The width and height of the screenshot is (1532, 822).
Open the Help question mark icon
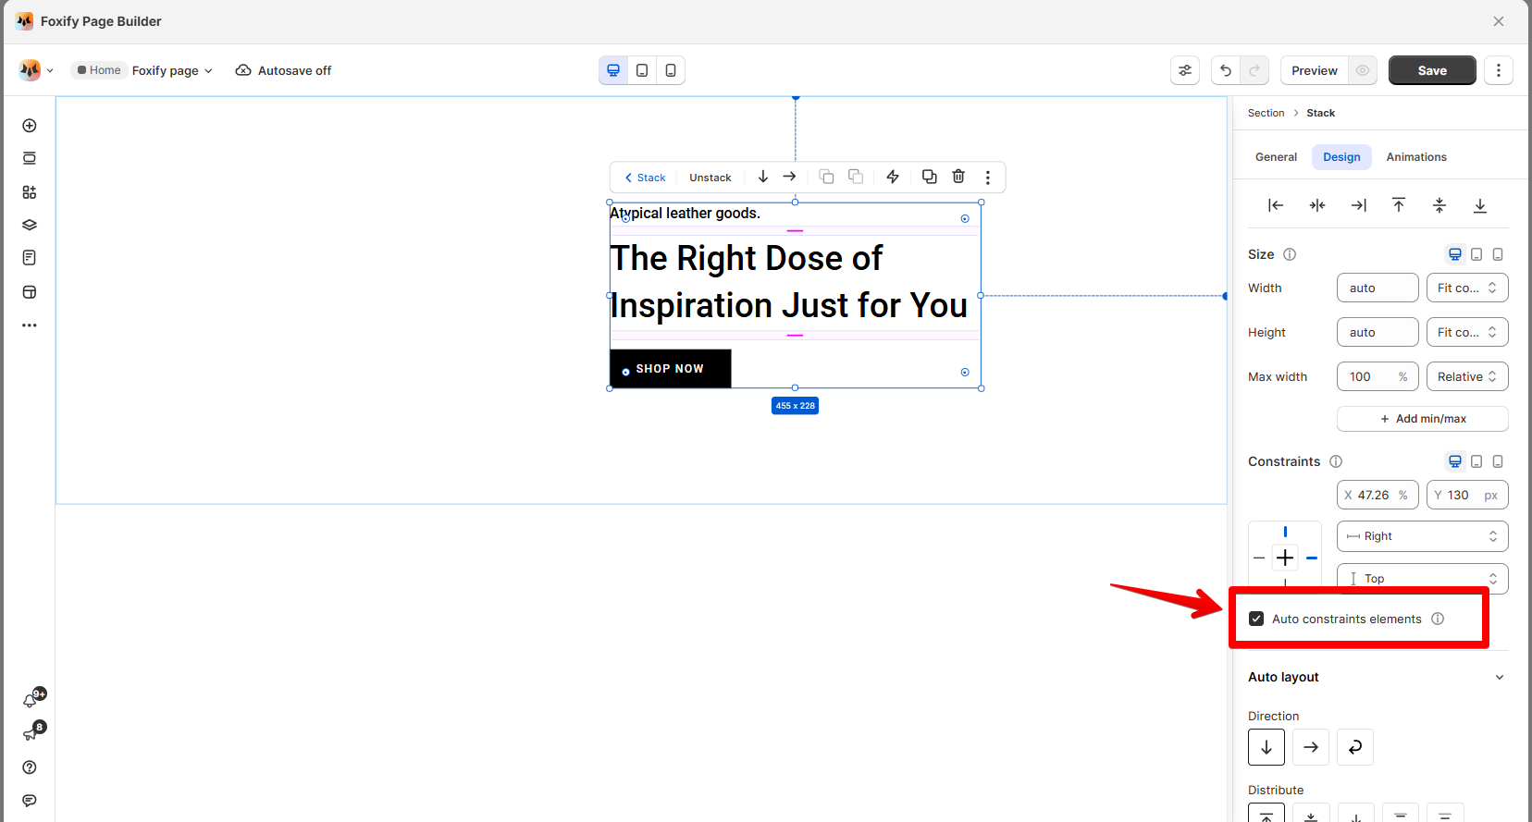tap(30, 767)
